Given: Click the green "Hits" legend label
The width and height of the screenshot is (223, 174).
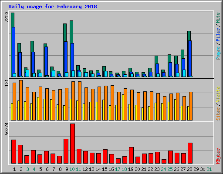Looking at the screenshot, I should 218,18.
